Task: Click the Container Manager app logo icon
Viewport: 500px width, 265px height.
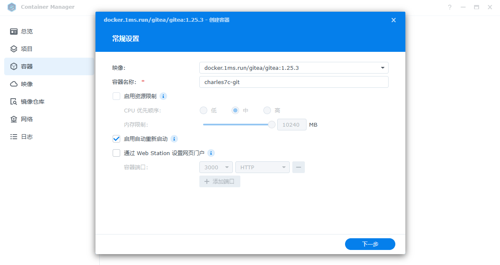Action: click(12, 7)
